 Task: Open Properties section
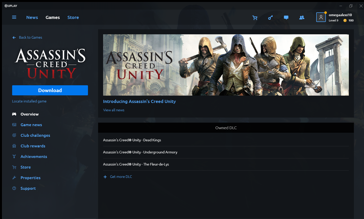coord(30,178)
